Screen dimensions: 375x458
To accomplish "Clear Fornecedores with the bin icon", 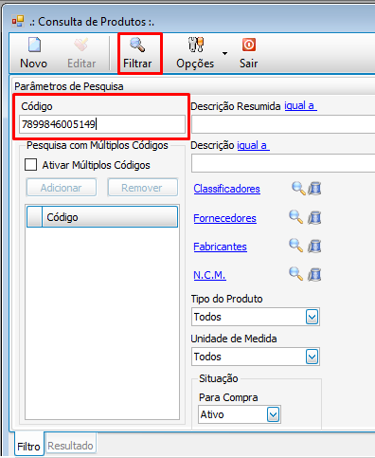I will click(314, 217).
